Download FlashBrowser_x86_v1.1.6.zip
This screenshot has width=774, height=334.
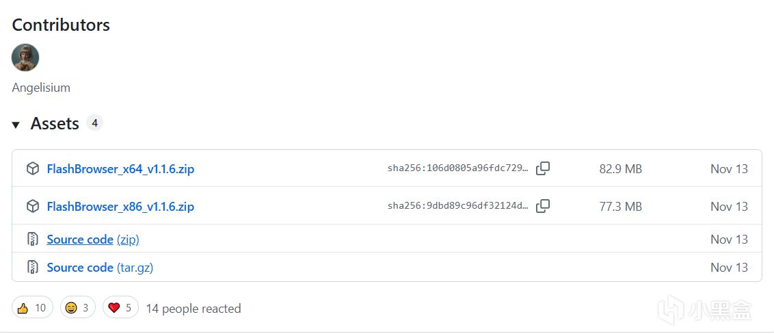pyautogui.click(x=120, y=206)
